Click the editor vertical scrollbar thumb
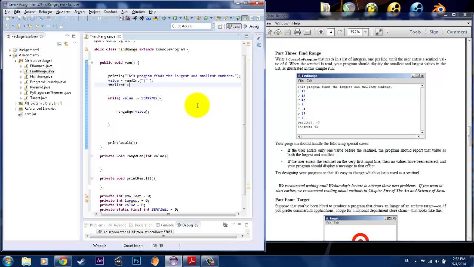Image resolution: width=474 pixels, height=267 pixels. [244, 125]
